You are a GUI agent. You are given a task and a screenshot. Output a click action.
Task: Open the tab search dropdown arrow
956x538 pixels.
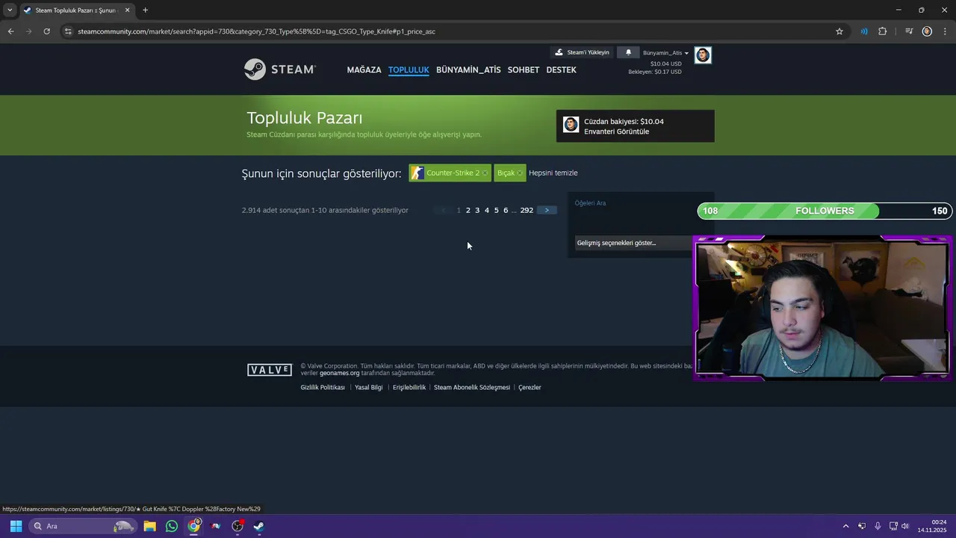tap(10, 10)
